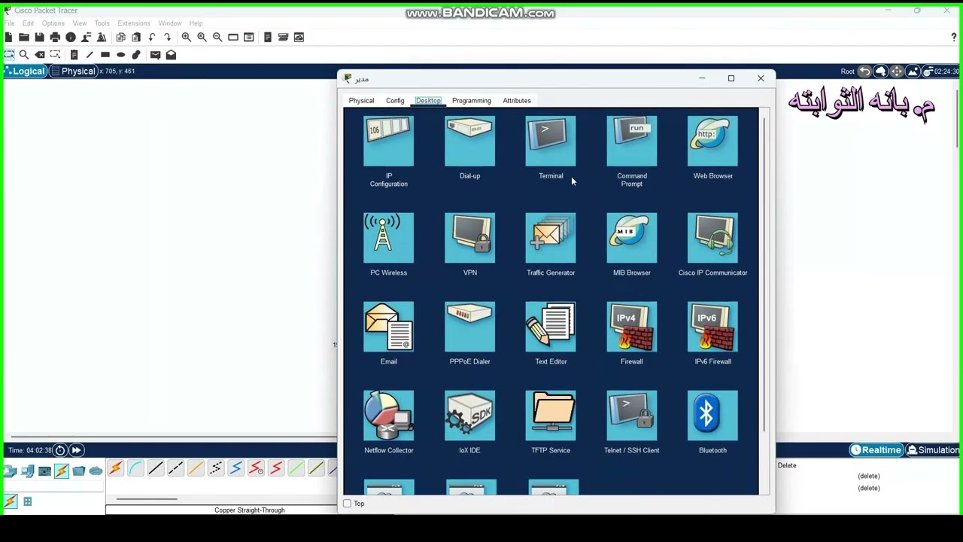Choose the Delete tool in second toolbar
Viewport: 963px width, 542px height.
click(x=40, y=54)
